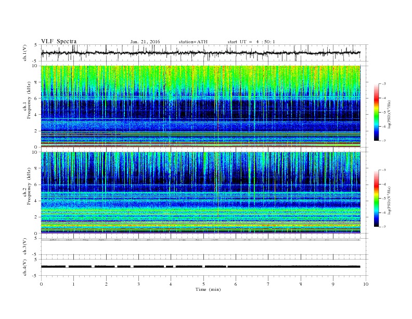Click inside the ch.2 spectrogram panel
Image resolution: width=412 pixels, height=319 pixels.
(x=200, y=193)
